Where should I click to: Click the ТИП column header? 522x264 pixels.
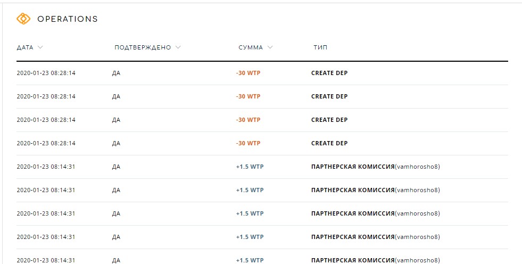pos(320,47)
